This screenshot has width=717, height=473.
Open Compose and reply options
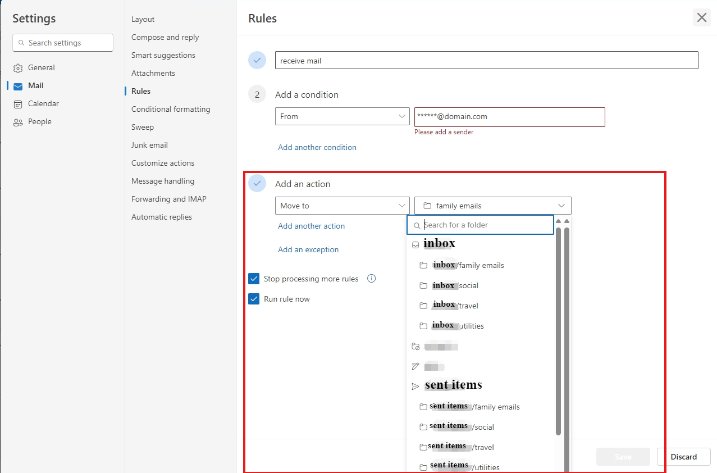click(x=165, y=37)
